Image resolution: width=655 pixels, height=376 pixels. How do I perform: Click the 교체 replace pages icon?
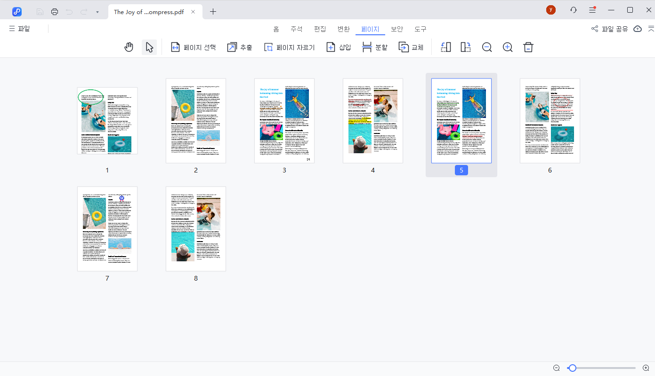411,47
